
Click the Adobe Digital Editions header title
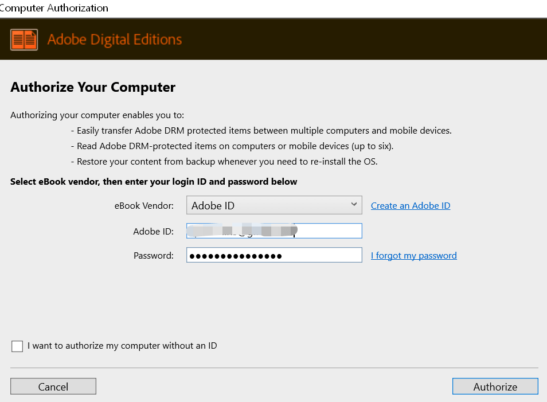click(115, 40)
